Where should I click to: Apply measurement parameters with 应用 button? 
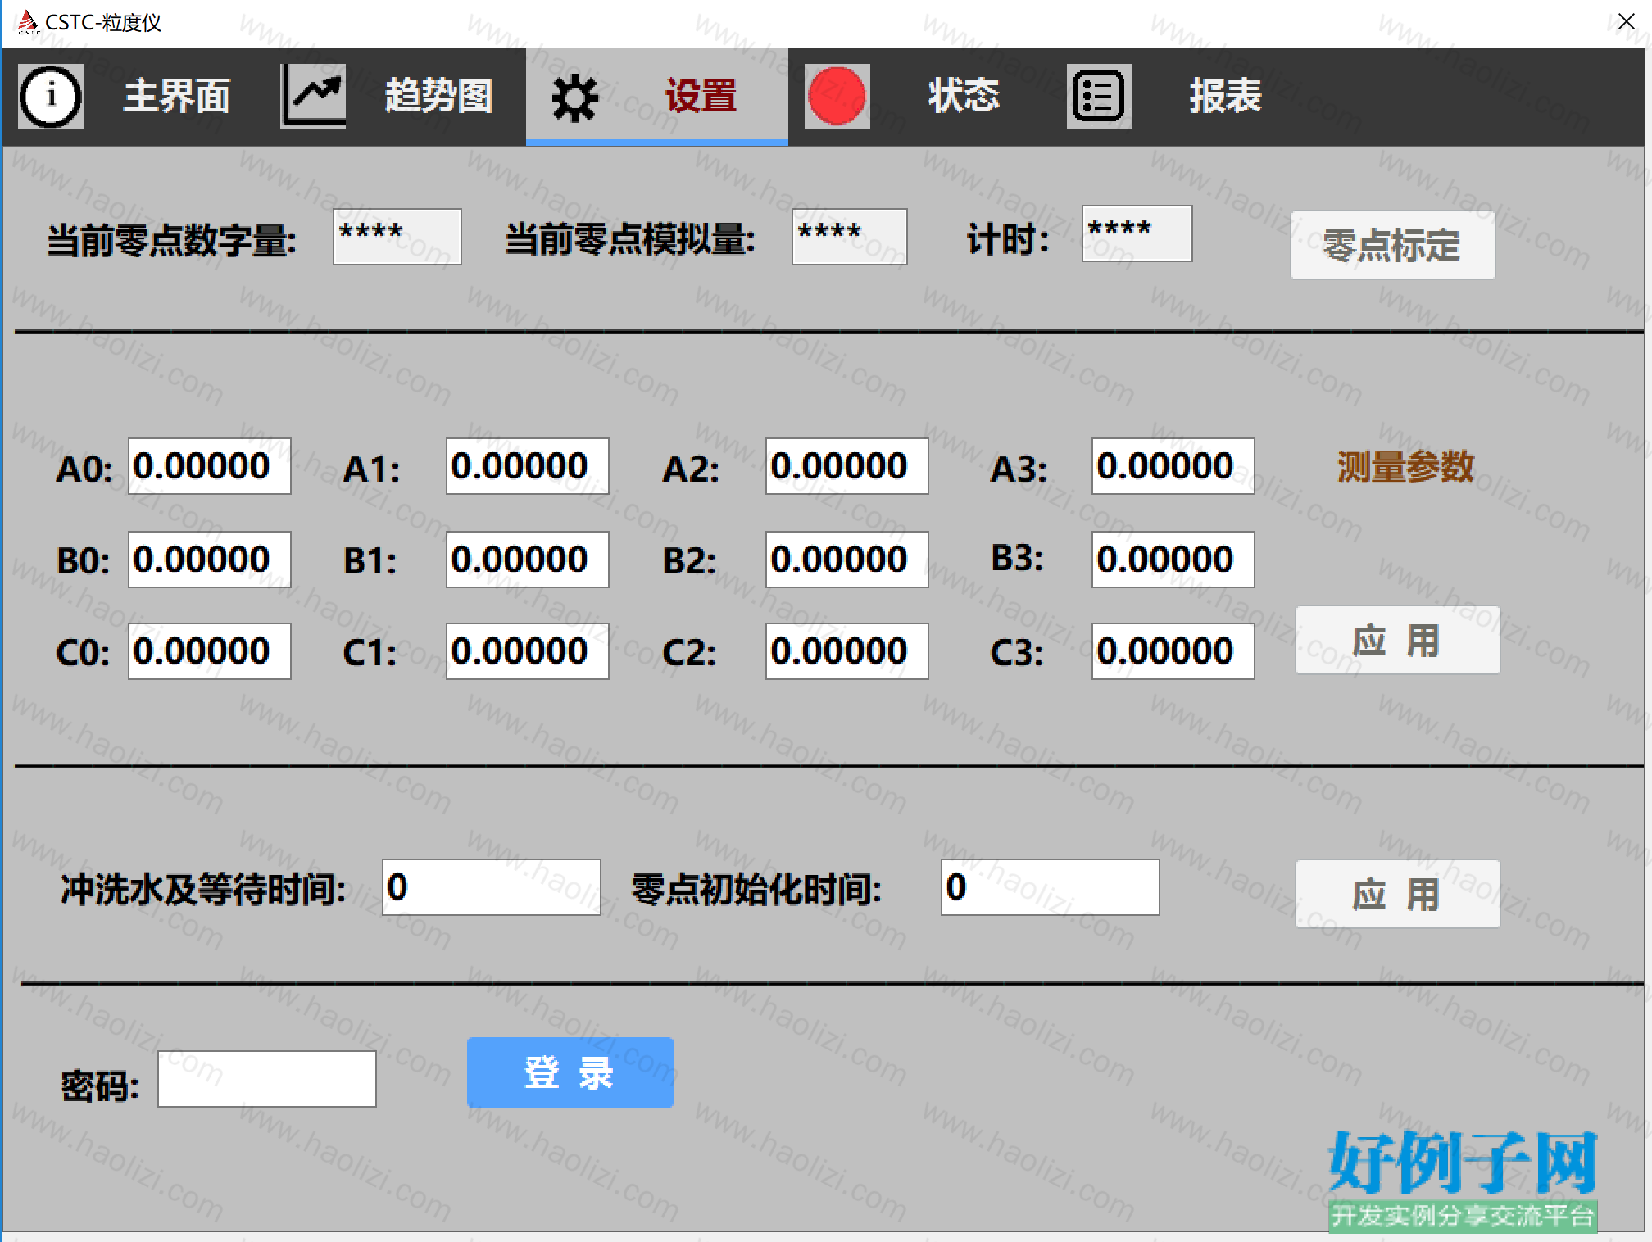(x=1397, y=640)
